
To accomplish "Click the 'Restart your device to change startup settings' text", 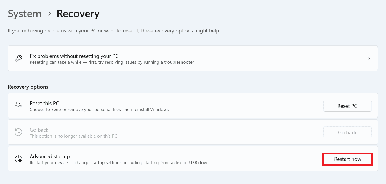I will click(x=119, y=163).
